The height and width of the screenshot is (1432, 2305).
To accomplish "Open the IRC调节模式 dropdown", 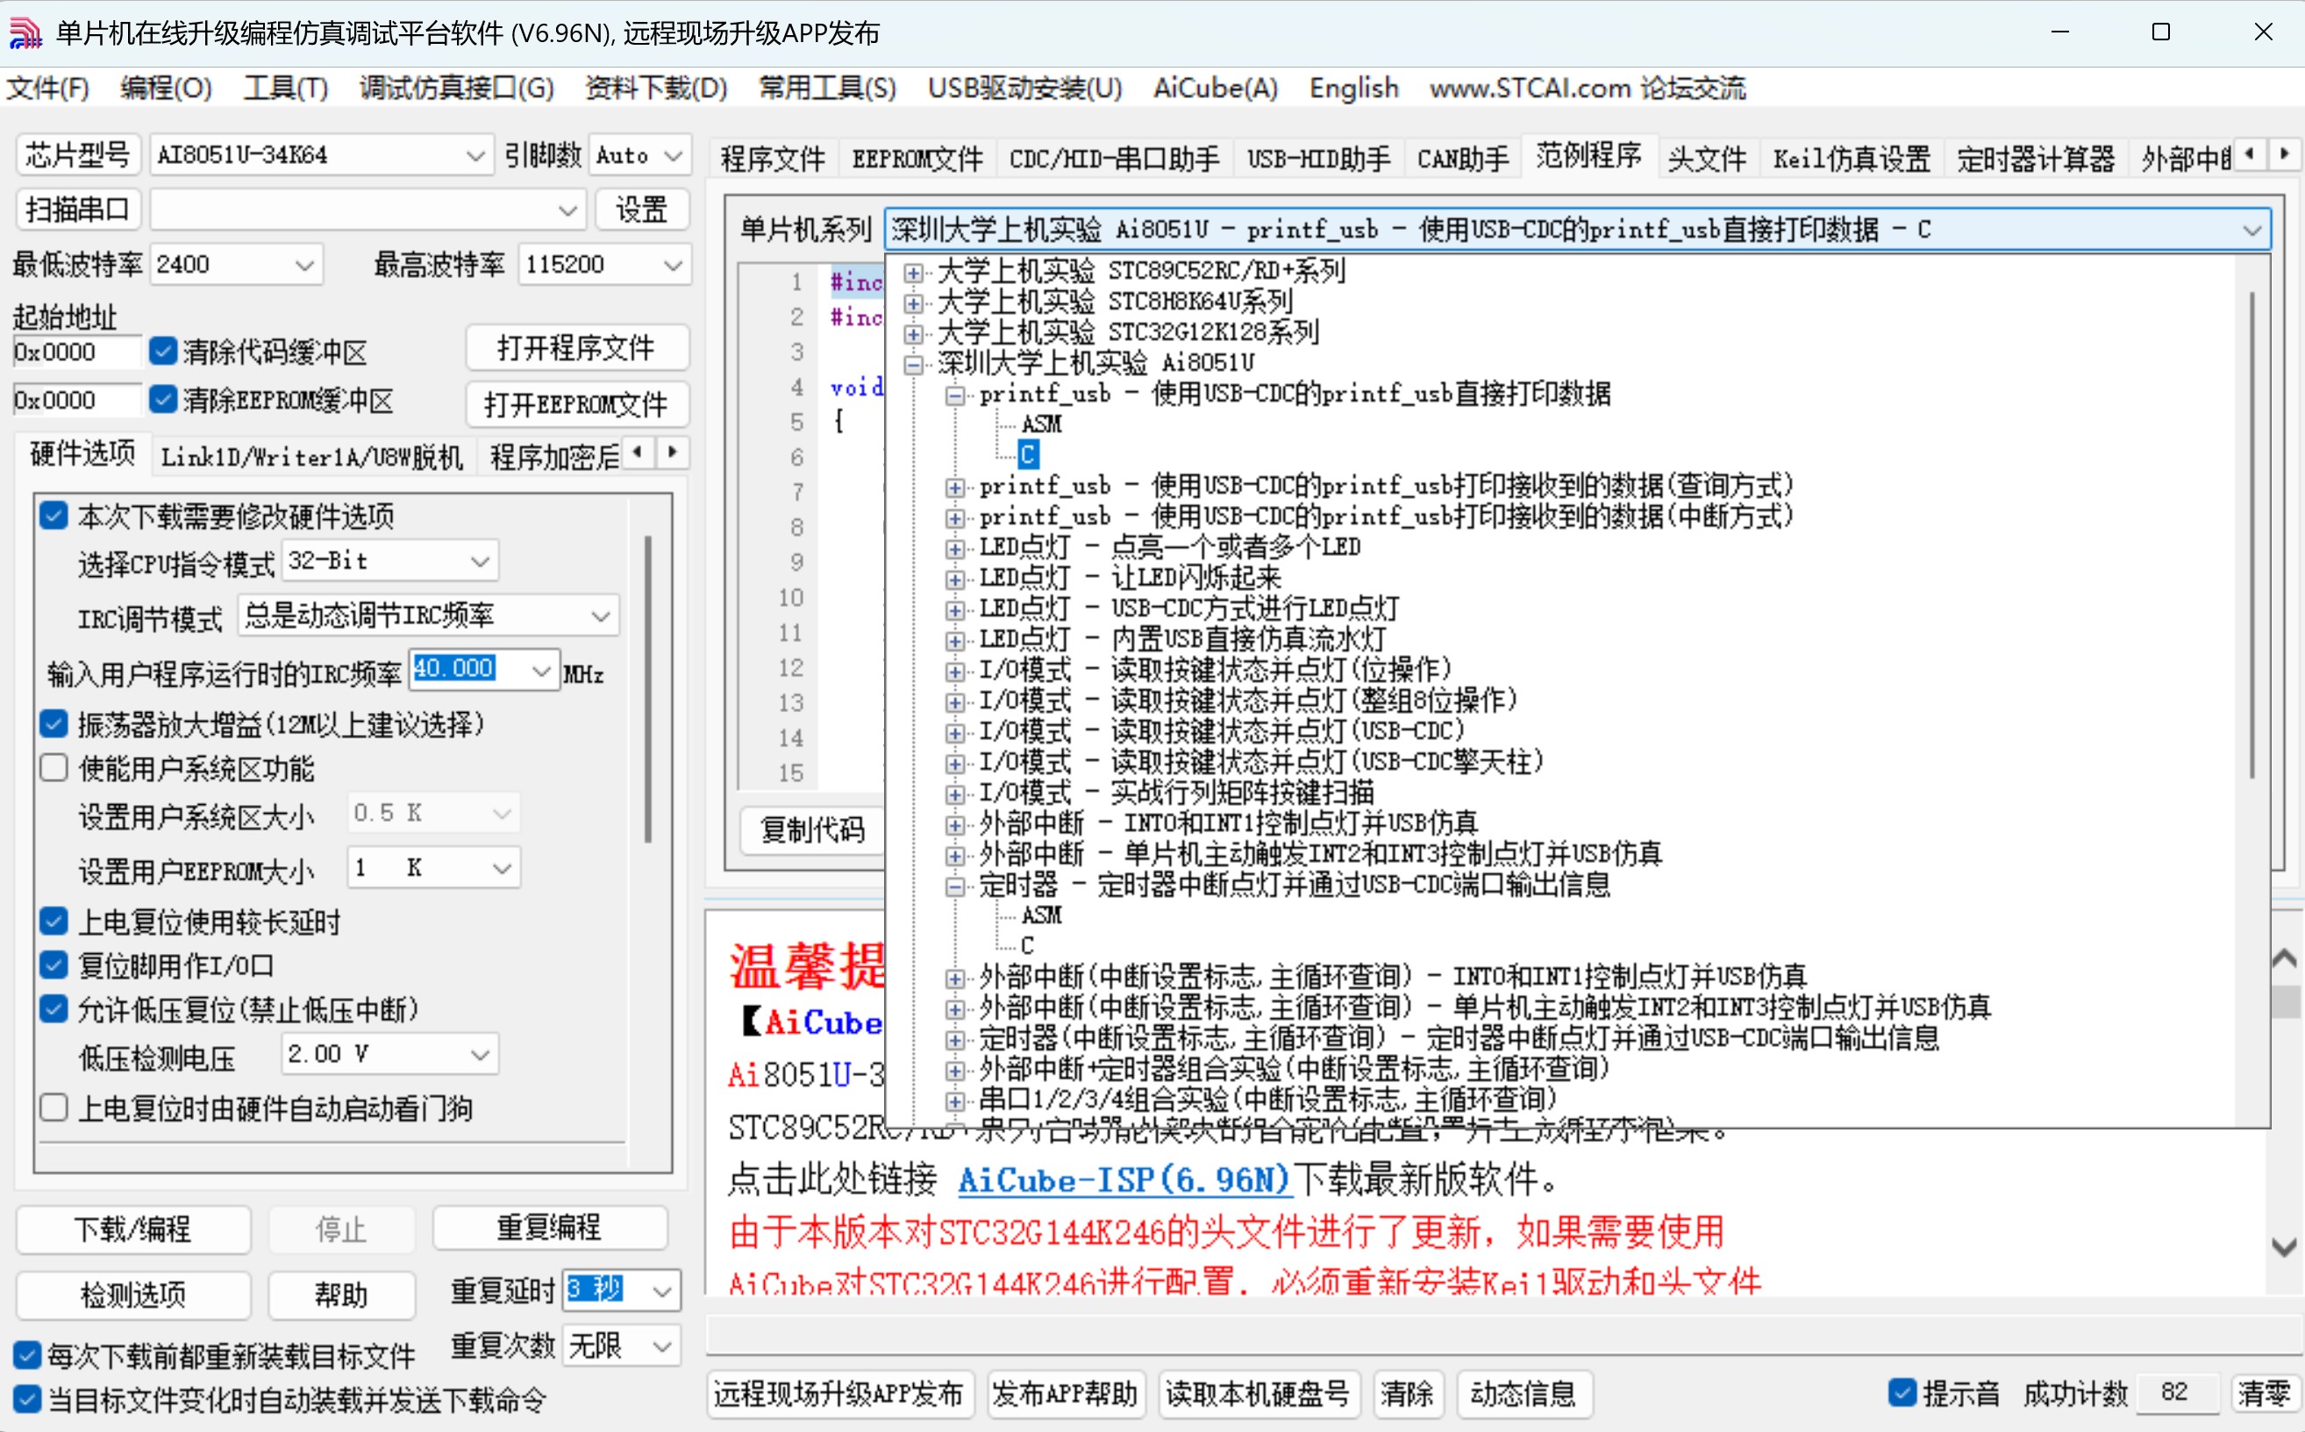I will (x=602, y=615).
